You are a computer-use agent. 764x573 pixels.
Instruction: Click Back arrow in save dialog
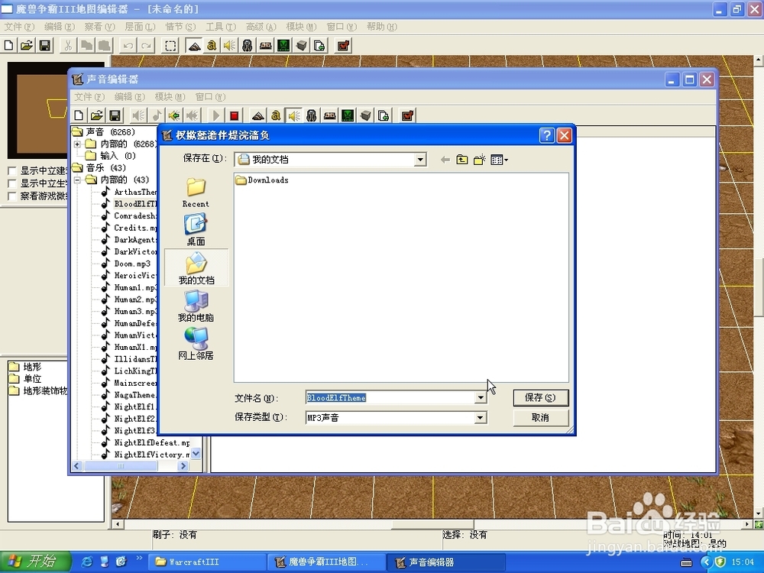(x=445, y=160)
